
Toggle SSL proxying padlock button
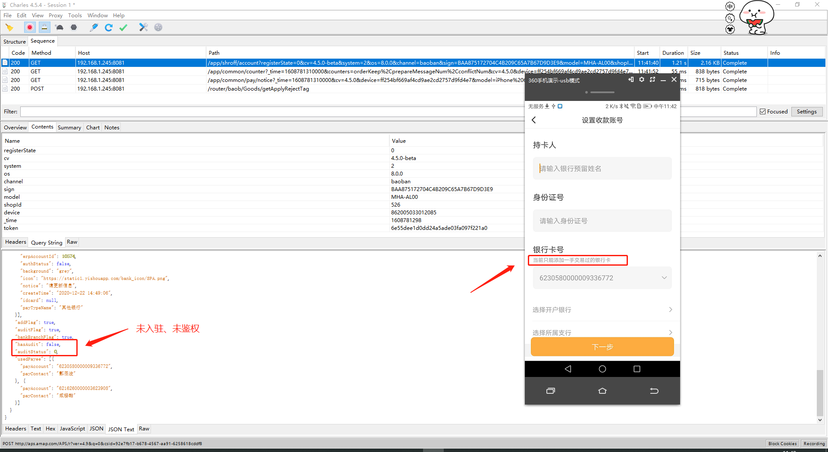point(44,28)
